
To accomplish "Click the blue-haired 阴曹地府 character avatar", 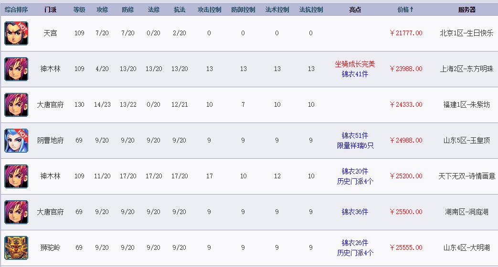I will pyautogui.click(x=16, y=141).
